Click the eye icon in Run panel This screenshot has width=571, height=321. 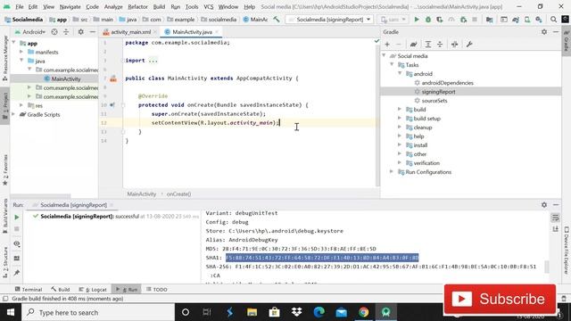click(x=16, y=243)
